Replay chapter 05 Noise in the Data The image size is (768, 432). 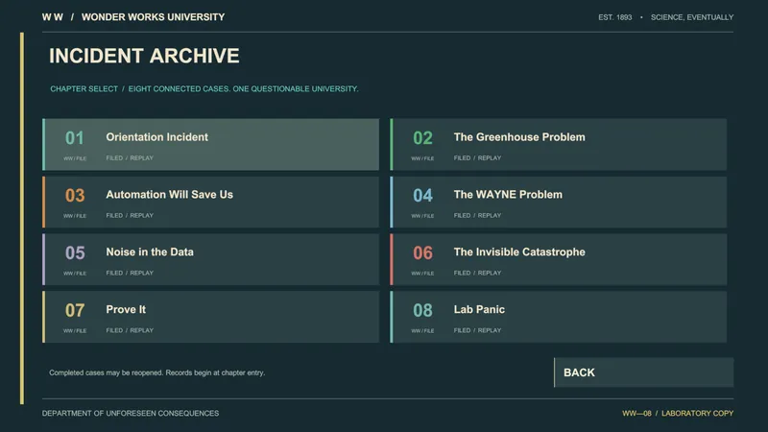tap(210, 259)
